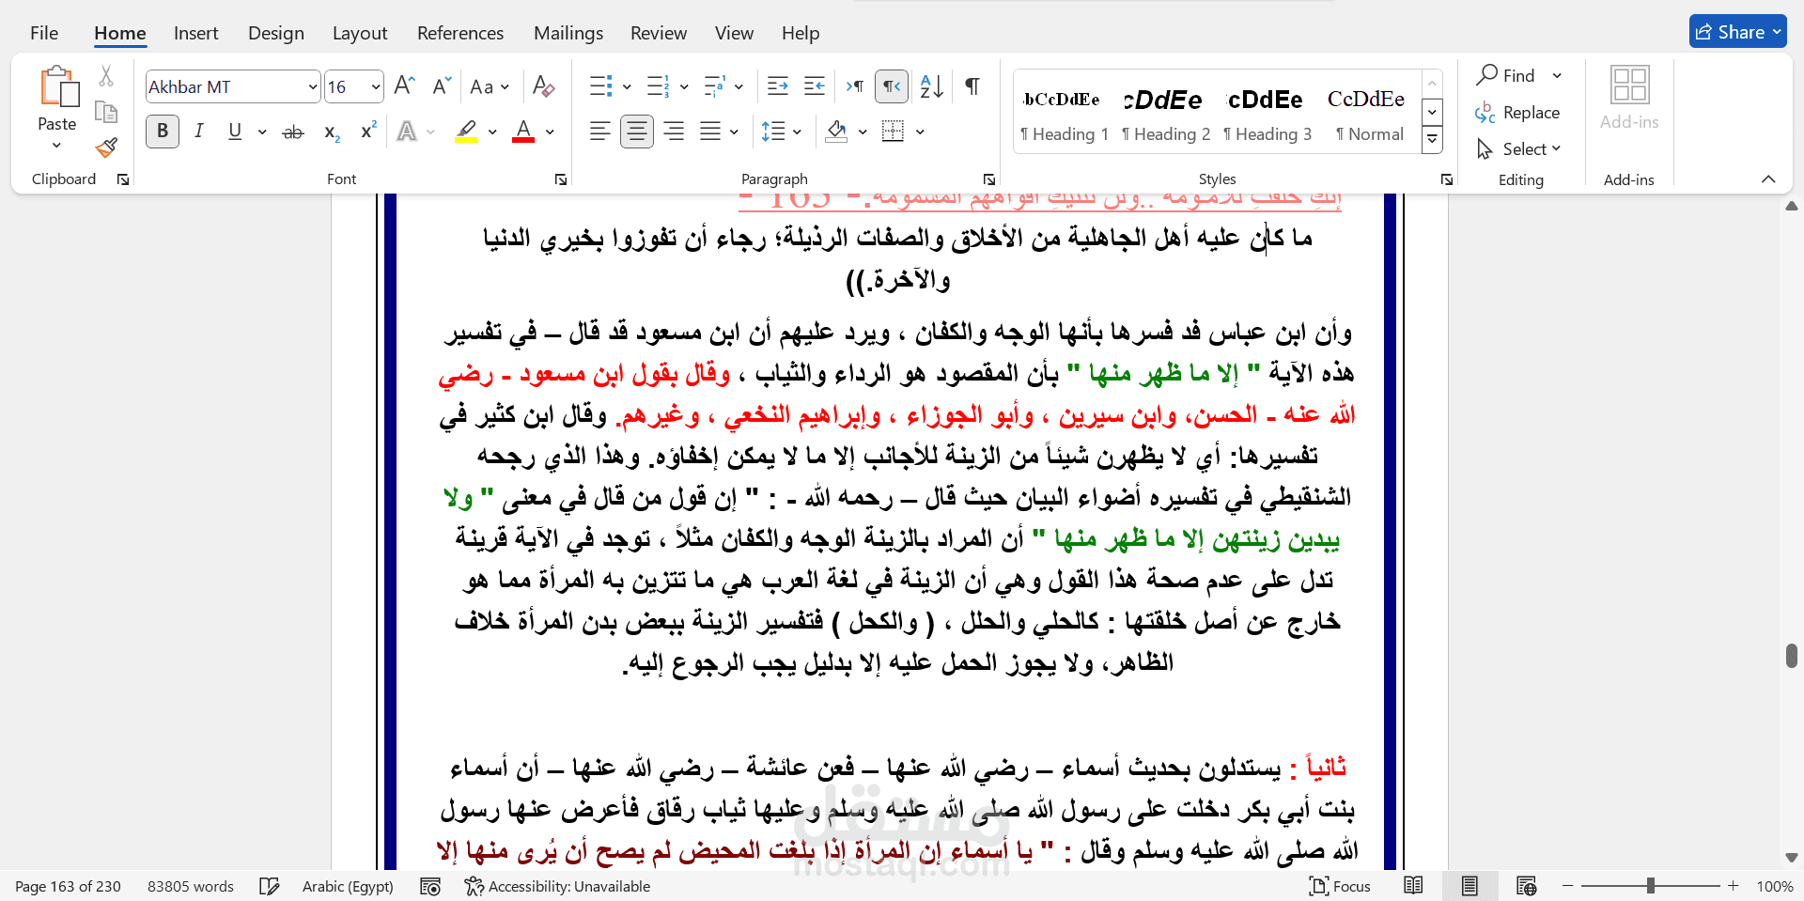The image size is (1804, 901).
Task: Toggle Bold formatting
Action: point(163,132)
